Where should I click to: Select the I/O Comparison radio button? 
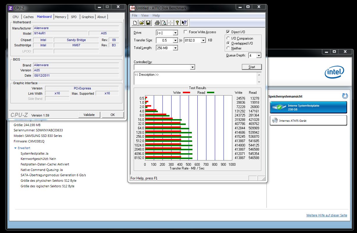[x=228, y=38]
